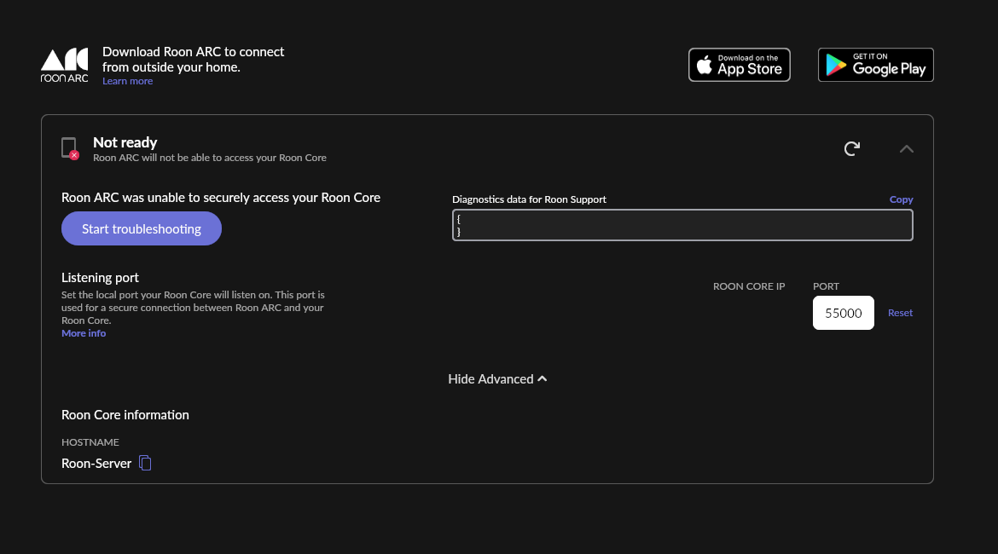Screen dimensions: 998x554
Task: Click the port field showing 55000
Action: [x=844, y=313]
